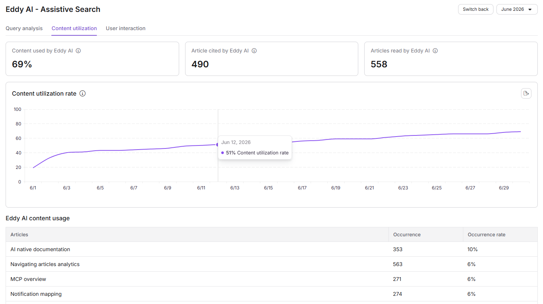The height and width of the screenshot is (304, 543).
Task: Click occurrence value 563
Action: [398, 264]
